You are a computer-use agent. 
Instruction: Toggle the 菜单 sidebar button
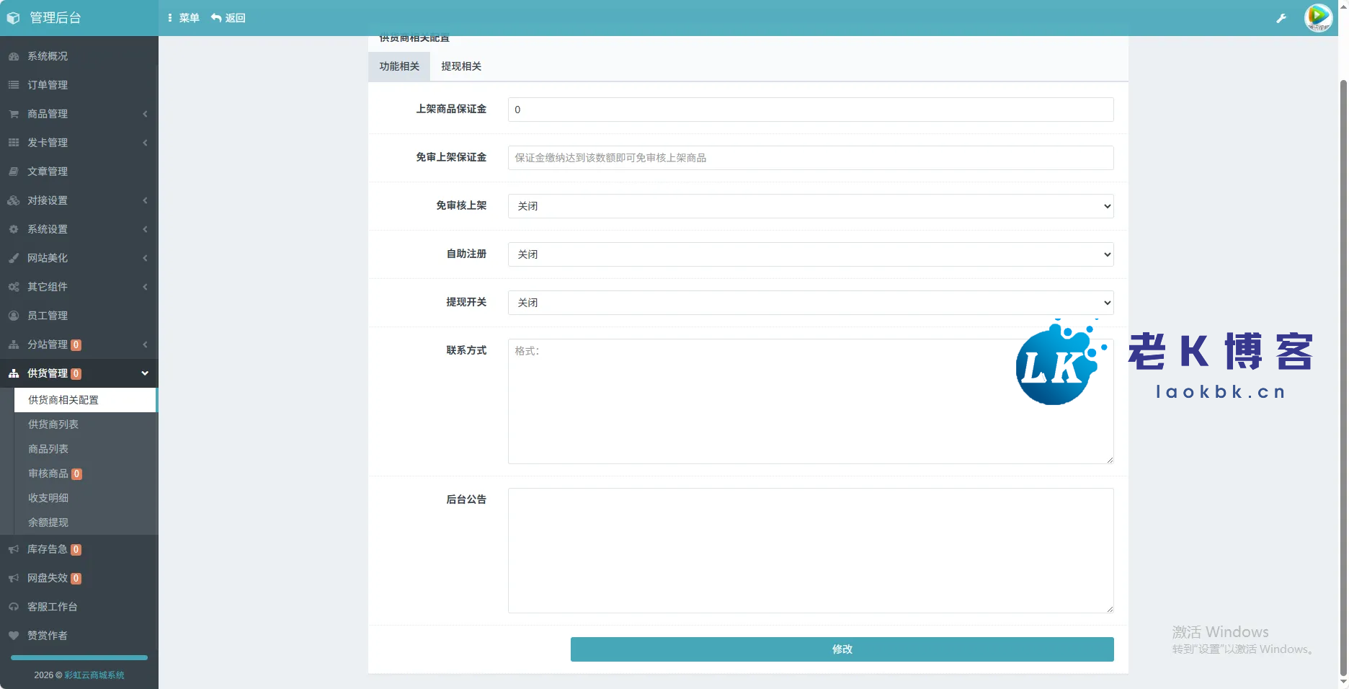(x=183, y=18)
